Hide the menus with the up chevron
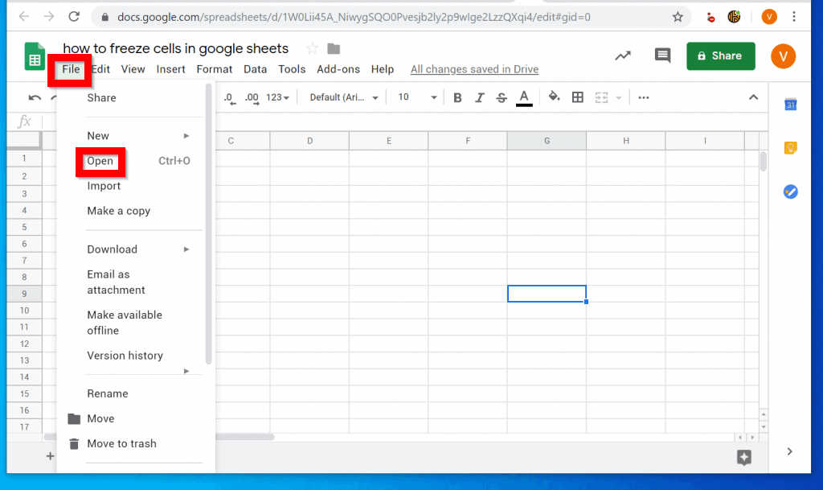Image resolution: width=823 pixels, height=490 pixels. point(753,97)
